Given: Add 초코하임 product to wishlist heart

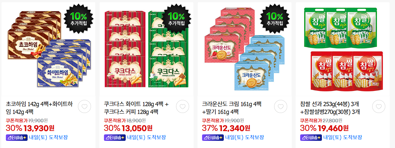Looking at the screenshot, I should coord(84,106).
